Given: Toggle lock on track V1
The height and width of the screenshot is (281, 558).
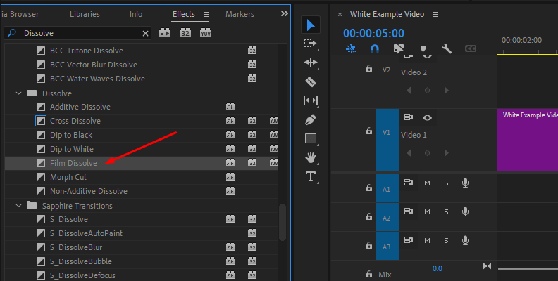Looking at the screenshot, I should click(x=368, y=131).
